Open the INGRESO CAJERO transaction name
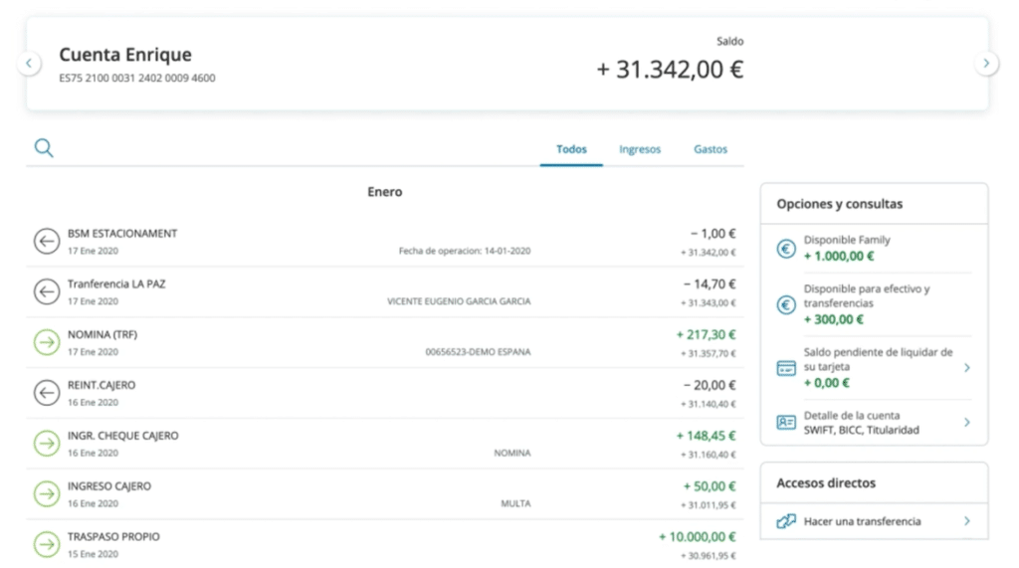This screenshot has width=1019, height=568. coord(109,486)
